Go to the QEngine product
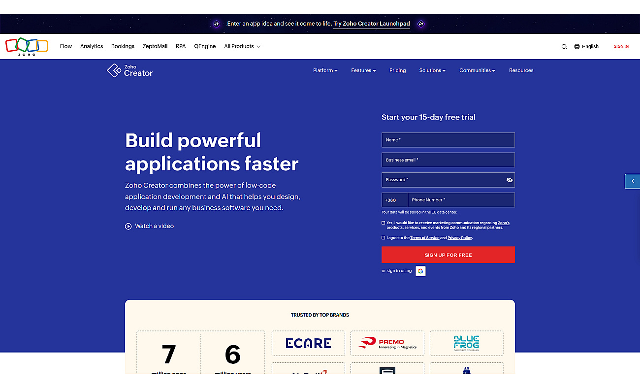This screenshot has height=388, width=640. 205,46
